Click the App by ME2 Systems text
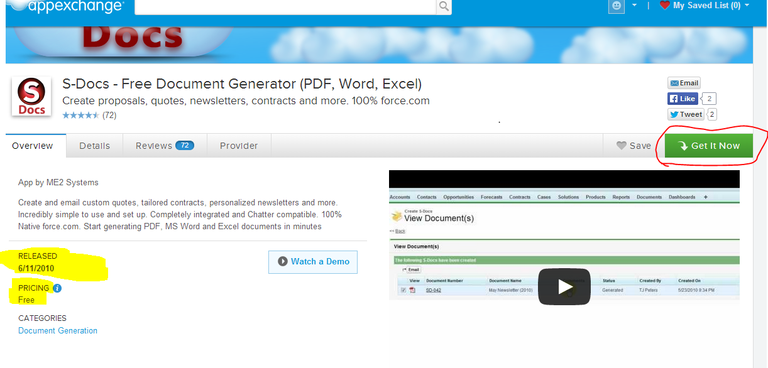This screenshot has height=368, width=768. pyautogui.click(x=58, y=183)
